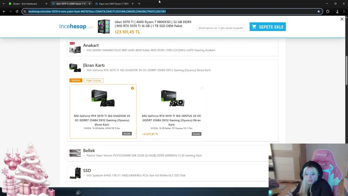Close the Kaya-Lee AMD Ryzen 5 tab
This screenshot has width=348, height=196.
132,4
